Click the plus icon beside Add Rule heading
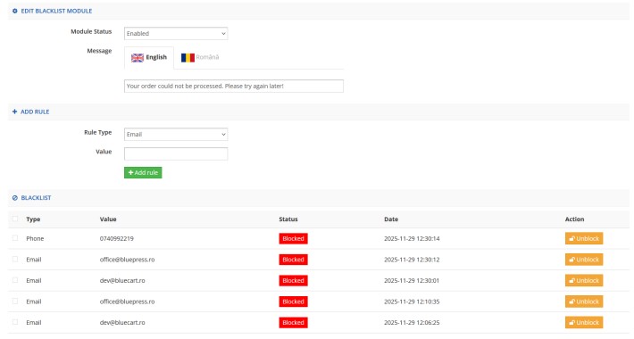This screenshot has height=339, width=634. click(14, 112)
